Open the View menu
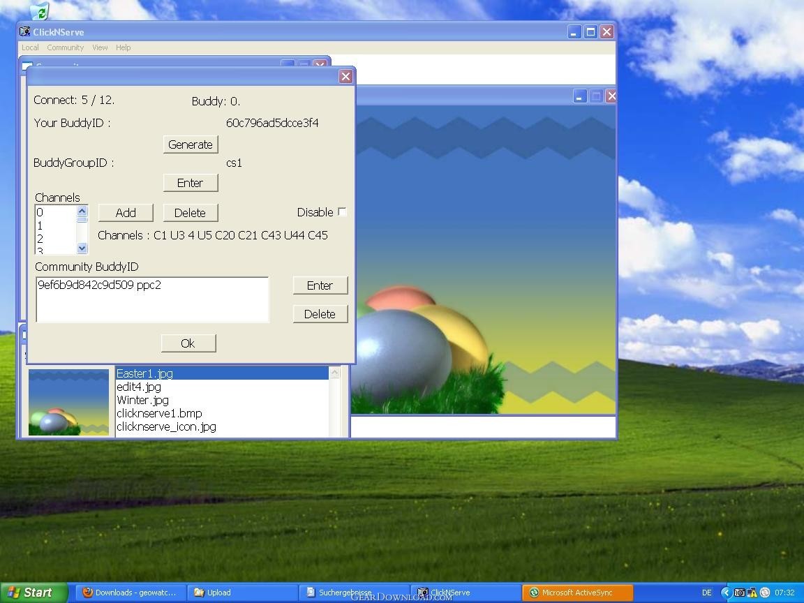 coord(100,47)
